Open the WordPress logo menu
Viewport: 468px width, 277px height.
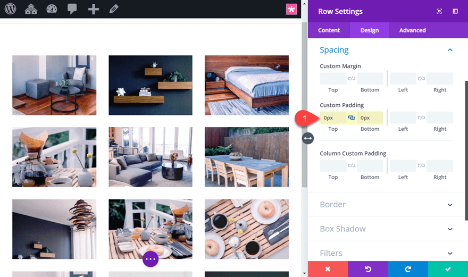pyautogui.click(x=10, y=9)
